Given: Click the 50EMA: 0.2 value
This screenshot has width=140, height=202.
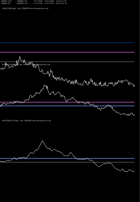Looking at the screenshot, I should point(6,3).
